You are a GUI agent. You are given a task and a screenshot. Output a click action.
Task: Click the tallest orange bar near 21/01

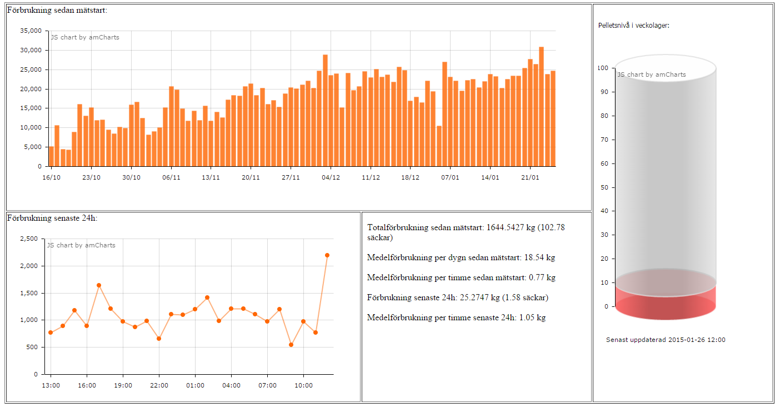coord(541,107)
